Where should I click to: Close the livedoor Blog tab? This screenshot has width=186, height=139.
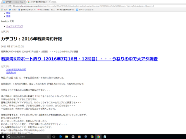[x=24, y=2]
